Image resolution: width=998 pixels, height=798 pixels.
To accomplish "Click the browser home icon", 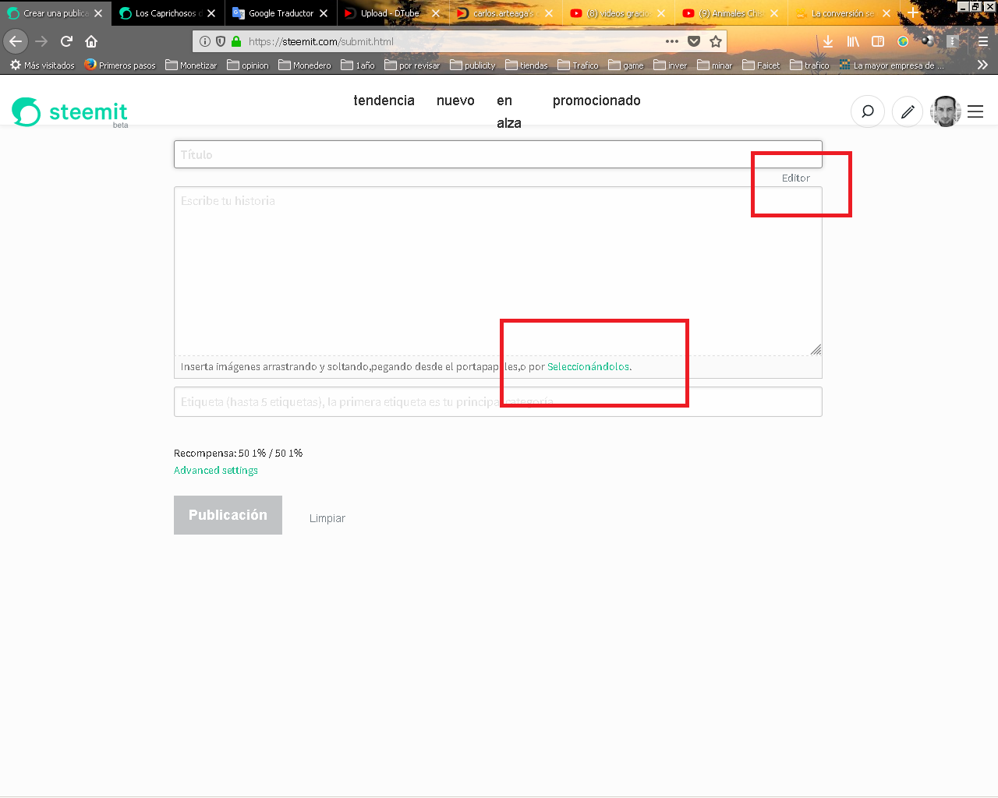I will (x=91, y=41).
